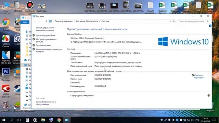
Task: Switch input language via РУС indicator
Action: (x=197, y=120)
